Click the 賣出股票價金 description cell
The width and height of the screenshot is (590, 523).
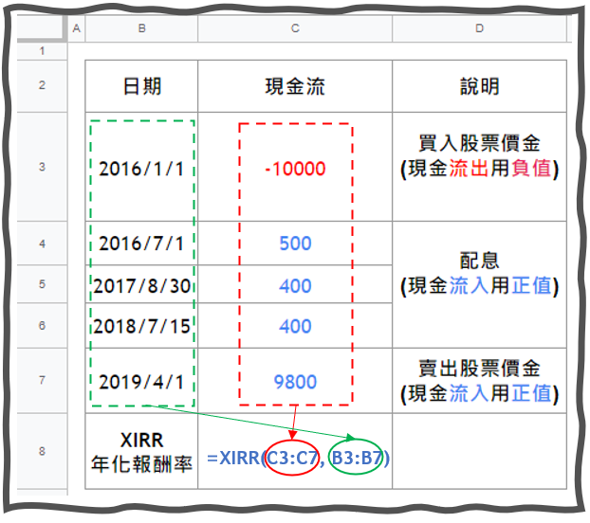tap(479, 381)
